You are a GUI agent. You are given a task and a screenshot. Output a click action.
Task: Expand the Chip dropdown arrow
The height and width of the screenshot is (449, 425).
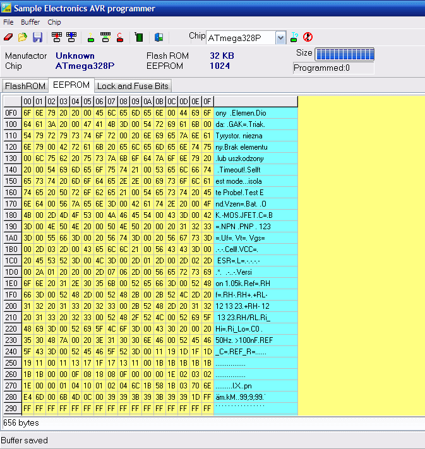(x=280, y=38)
